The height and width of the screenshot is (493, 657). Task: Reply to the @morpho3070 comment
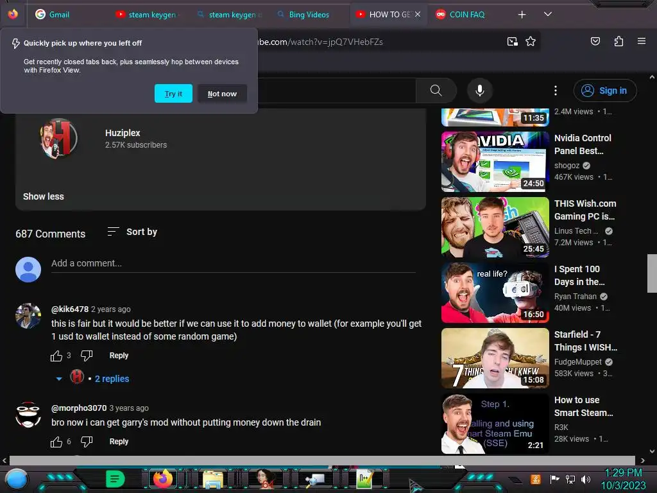(119, 442)
